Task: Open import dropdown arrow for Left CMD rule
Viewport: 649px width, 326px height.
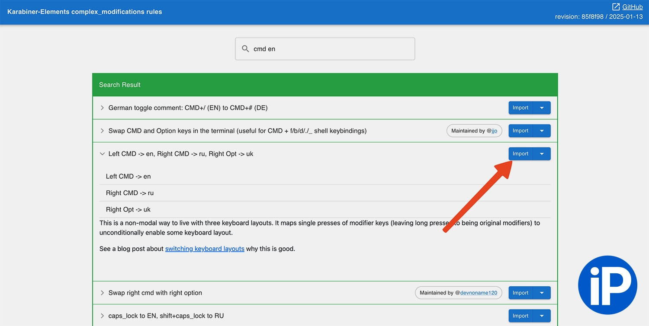Action: click(x=542, y=154)
